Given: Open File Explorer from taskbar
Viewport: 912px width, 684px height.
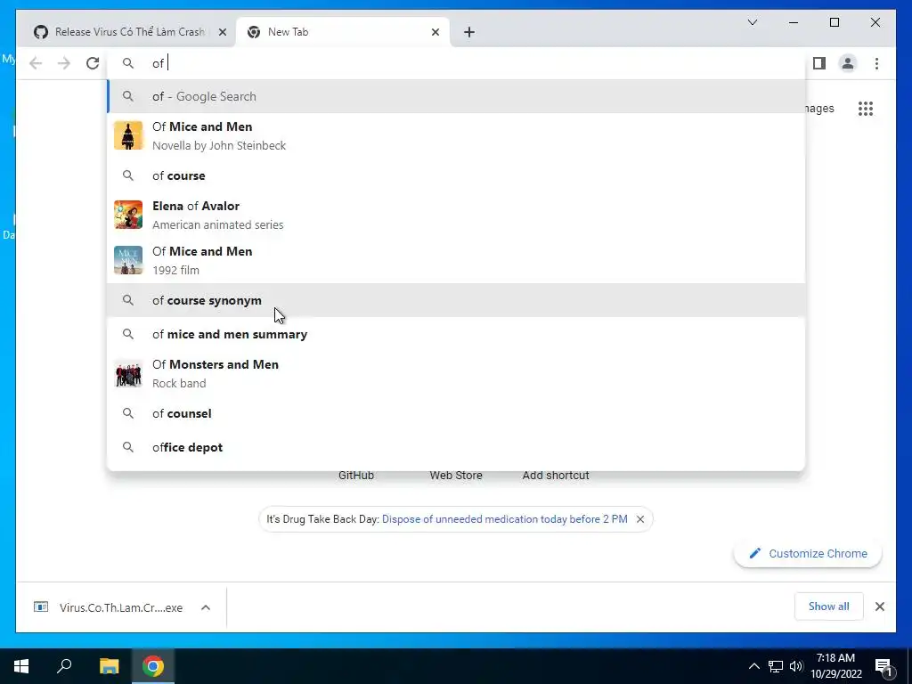Looking at the screenshot, I should point(109,666).
